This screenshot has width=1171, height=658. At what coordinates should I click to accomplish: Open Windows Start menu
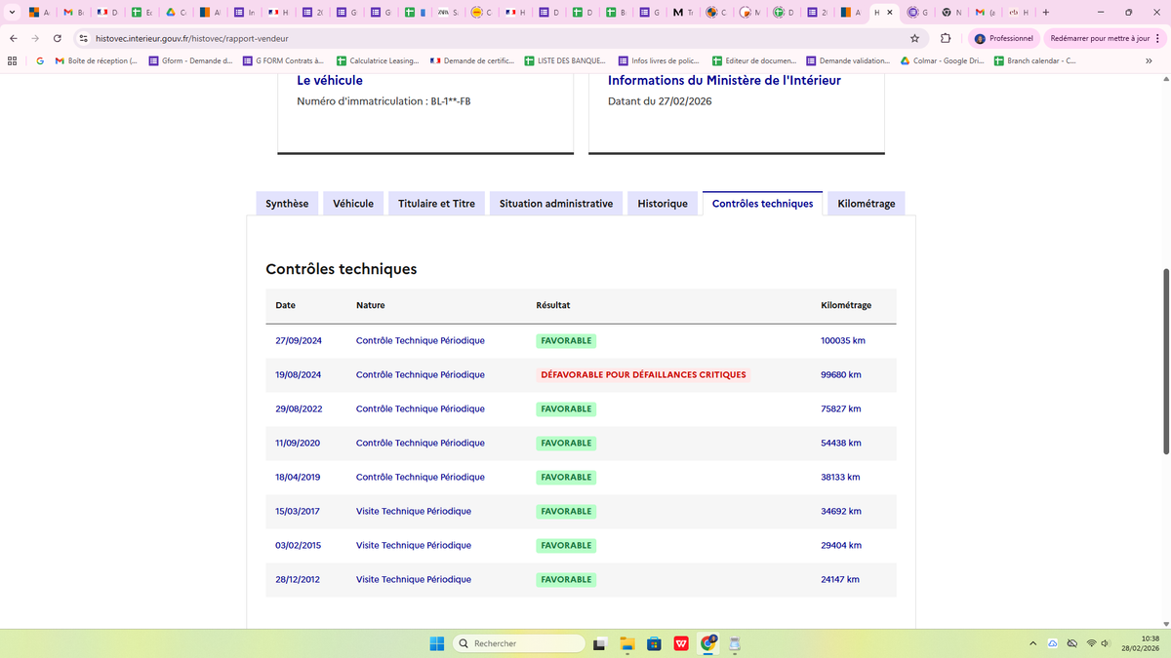tap(437, 643)
